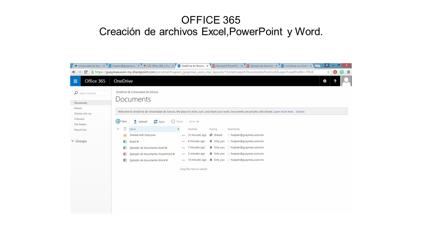Select Followed in left navigation

79,119
